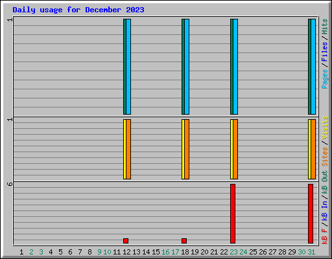The height and width of the screenshot is (259, 332).
Task: Click day label '29' on the x-axis
Action: pos(292,252)
